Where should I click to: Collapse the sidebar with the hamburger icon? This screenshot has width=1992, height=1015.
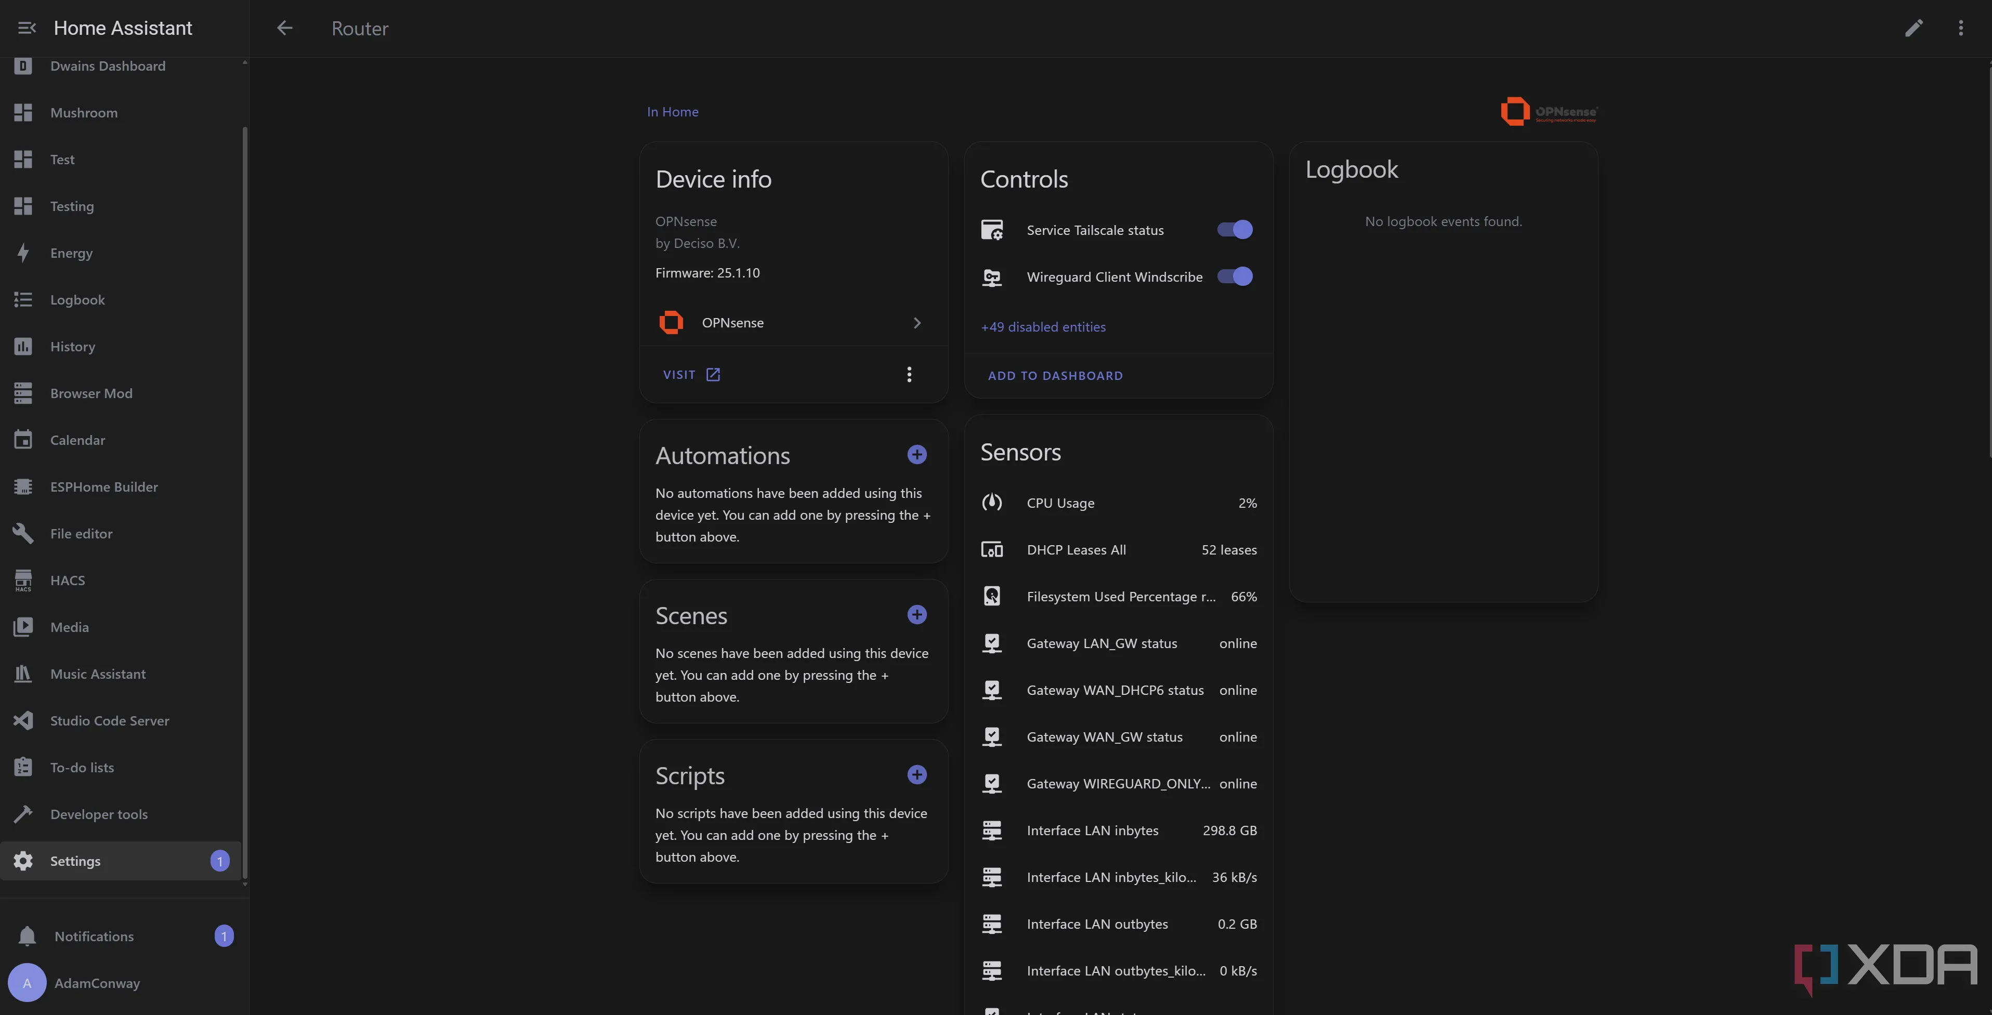point(27,29)
